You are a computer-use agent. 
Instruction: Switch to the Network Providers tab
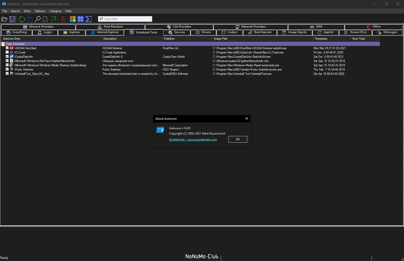point(250,27)
